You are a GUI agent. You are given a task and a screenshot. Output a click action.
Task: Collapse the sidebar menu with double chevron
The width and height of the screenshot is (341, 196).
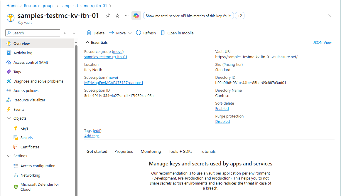[x=73, y=33]
